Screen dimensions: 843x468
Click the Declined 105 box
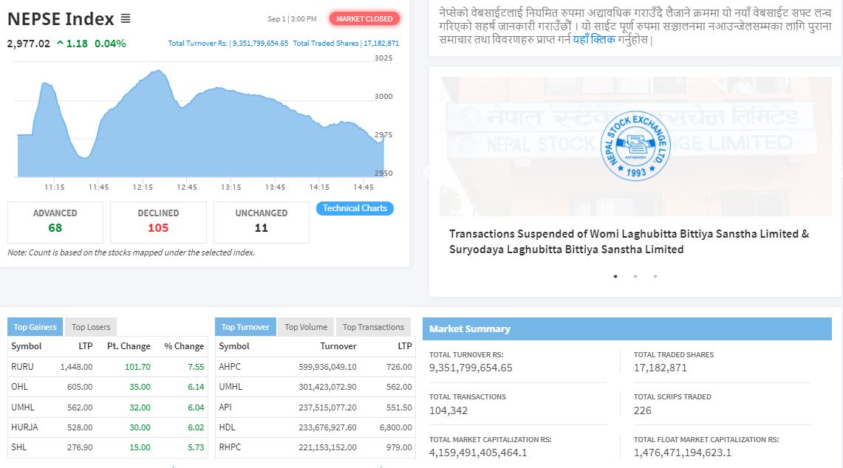[x=158, y=222]
